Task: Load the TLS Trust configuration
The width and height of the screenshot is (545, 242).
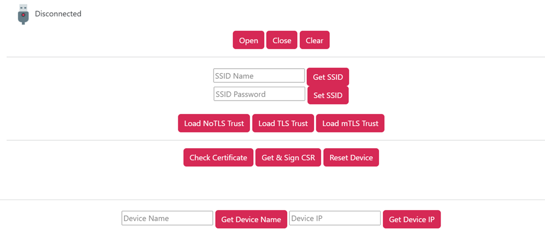Action: pyautogui.click(x=283, y=123)
